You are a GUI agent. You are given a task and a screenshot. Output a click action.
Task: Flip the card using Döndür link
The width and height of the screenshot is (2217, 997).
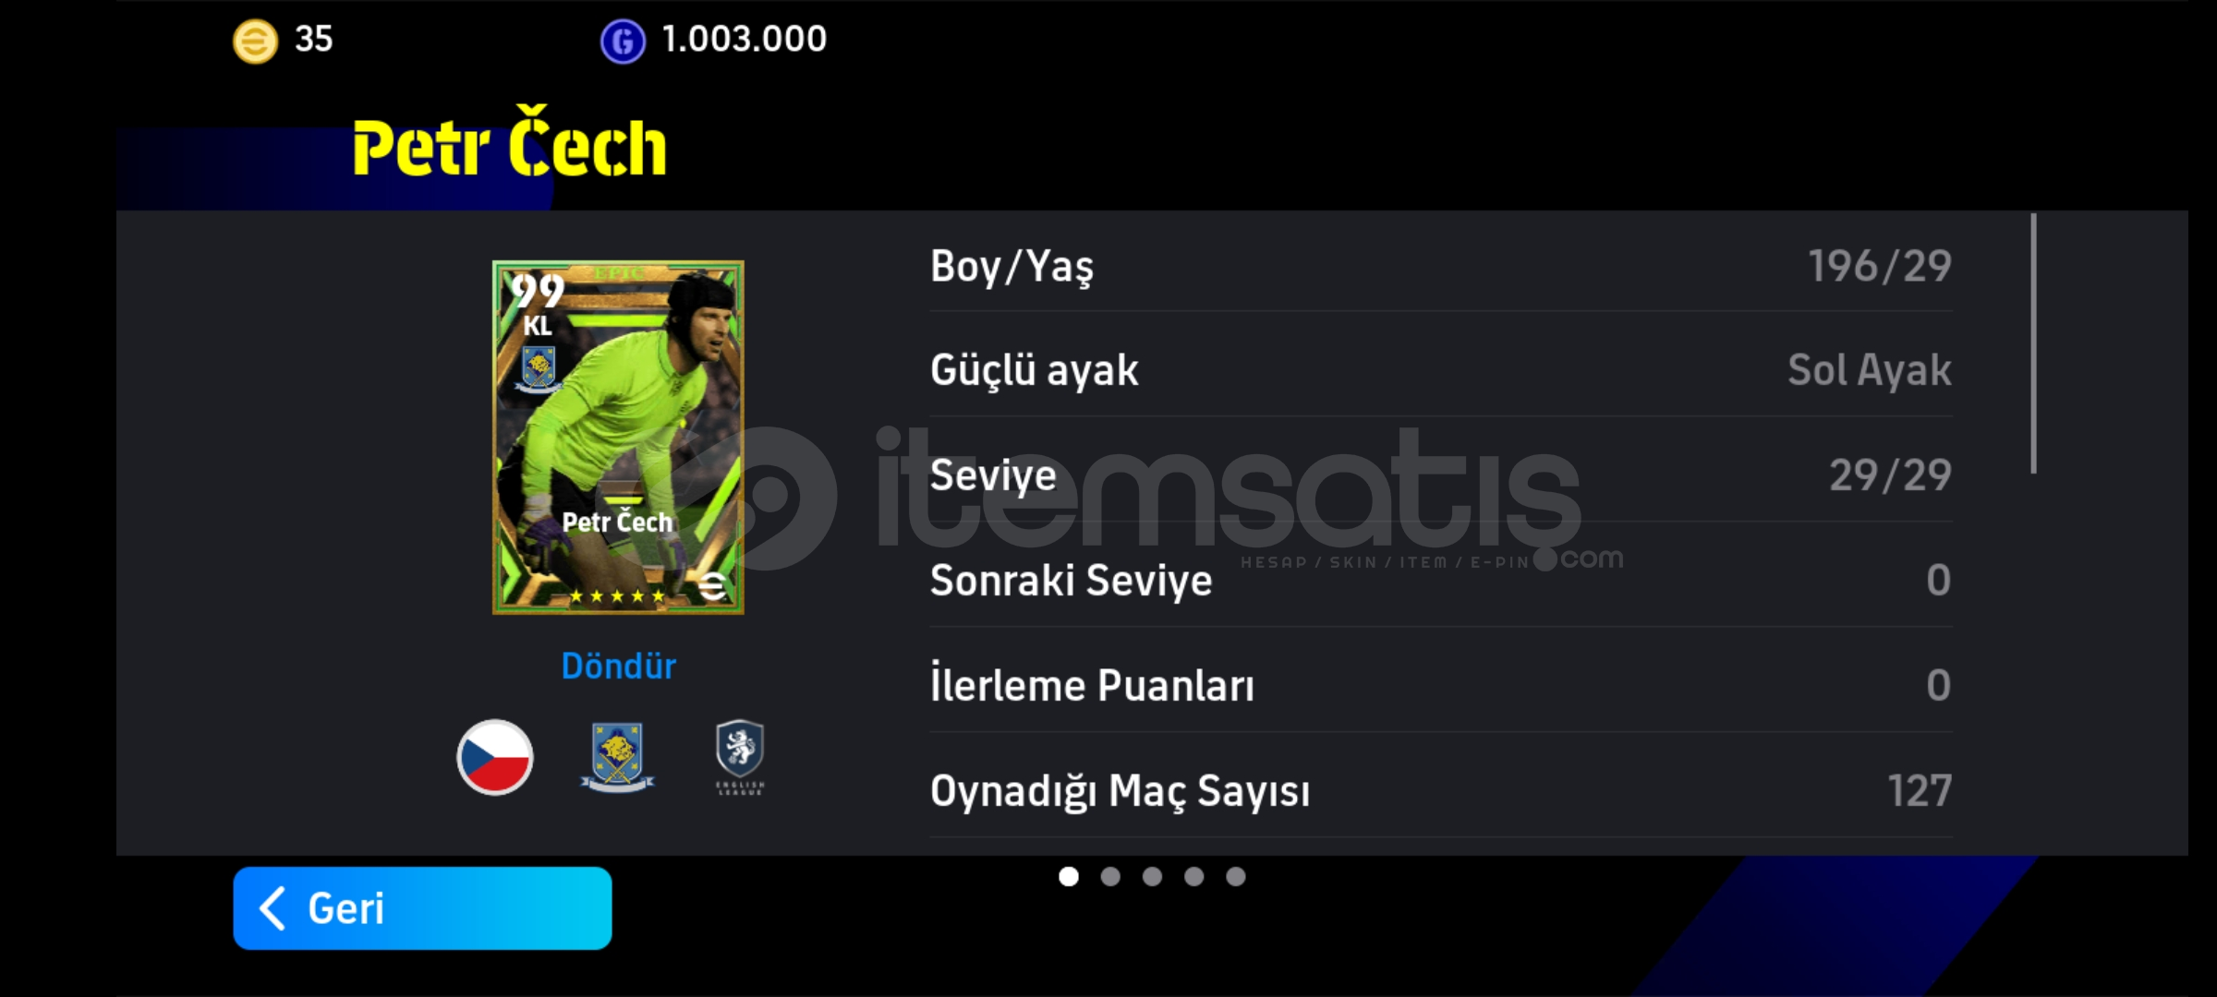coord(619,666)
